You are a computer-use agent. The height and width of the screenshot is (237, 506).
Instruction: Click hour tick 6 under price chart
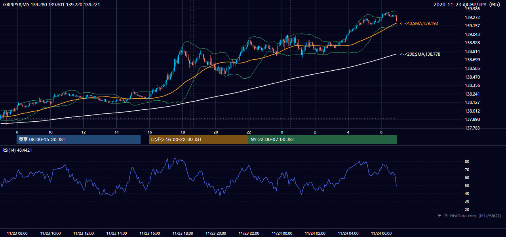pyautogui.click(x=381, y=132)
